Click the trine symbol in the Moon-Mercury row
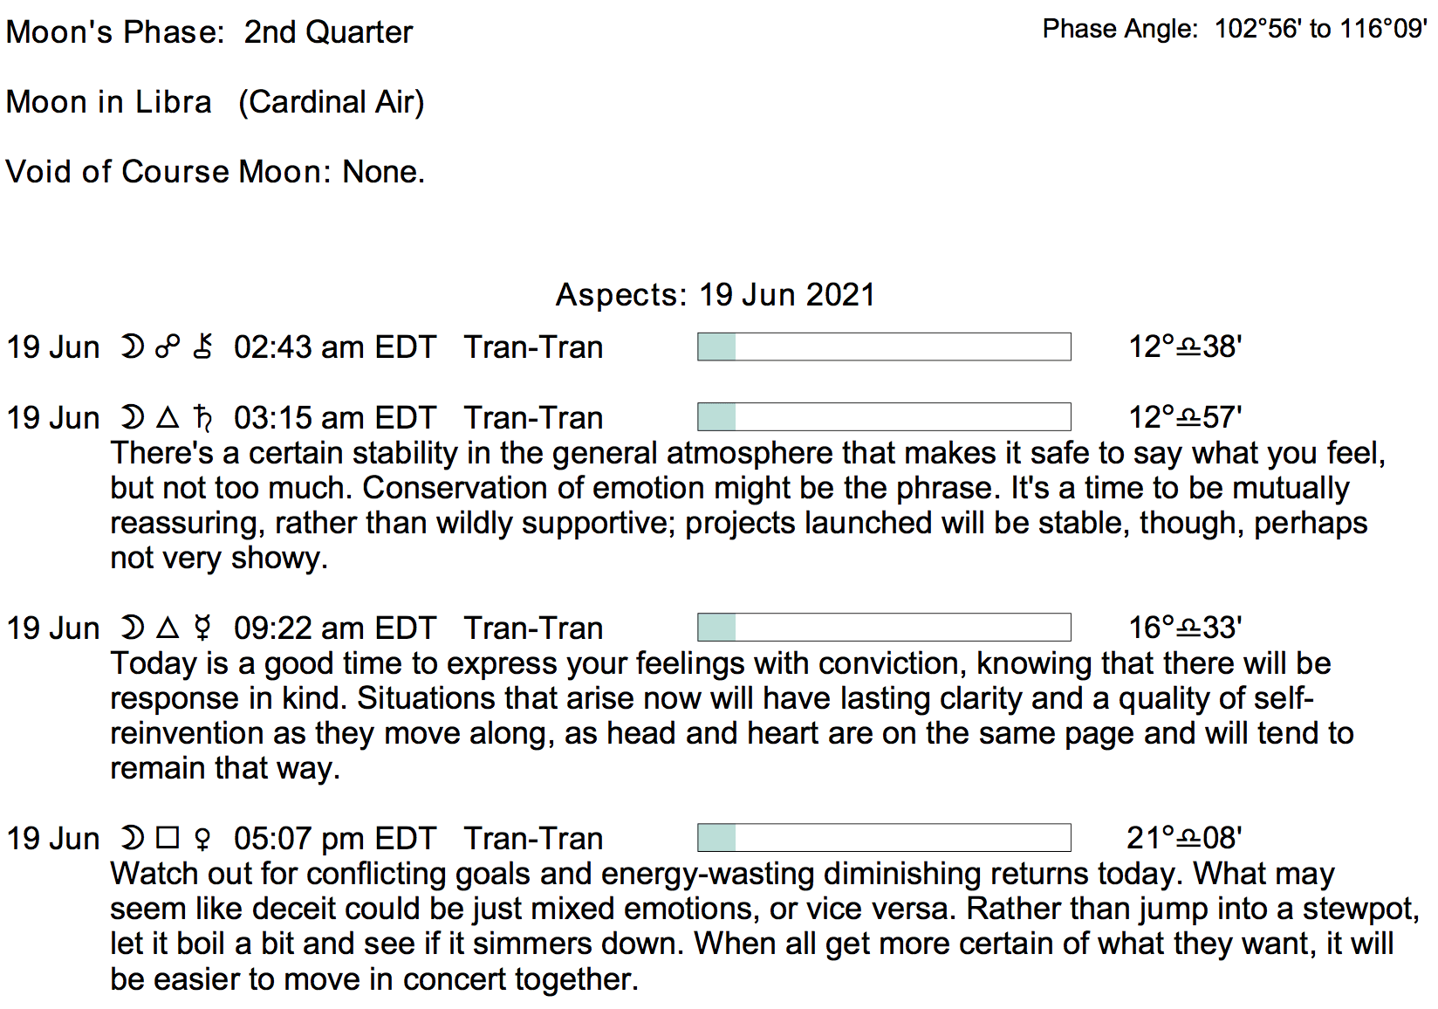Image resolution: width=1438 pixels, height=1009 pixels. [x=168, y=628]
